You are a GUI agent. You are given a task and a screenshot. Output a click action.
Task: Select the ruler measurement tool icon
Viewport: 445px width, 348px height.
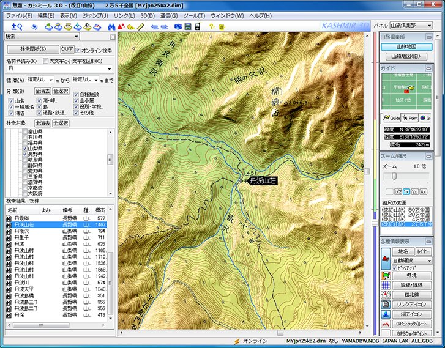click(141, 26)
